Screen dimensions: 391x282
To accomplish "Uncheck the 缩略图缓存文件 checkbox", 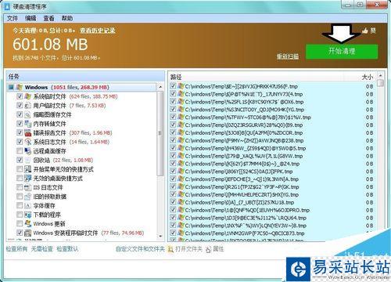I will (20, 114).
